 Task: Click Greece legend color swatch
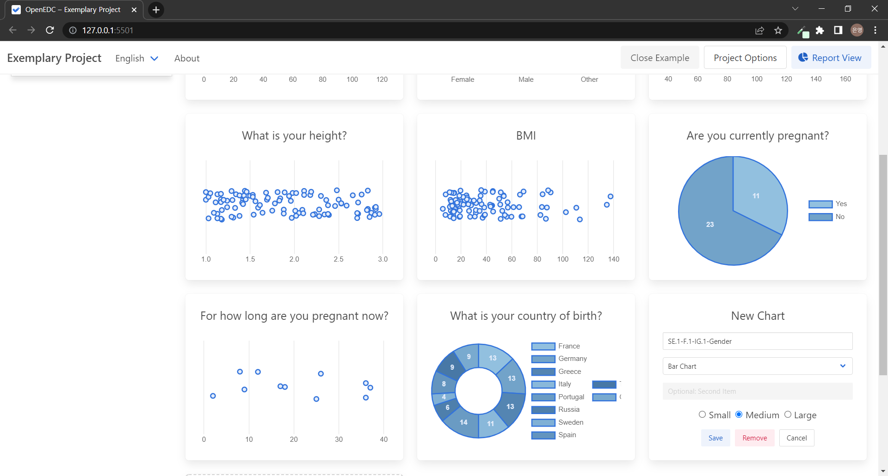543,372
